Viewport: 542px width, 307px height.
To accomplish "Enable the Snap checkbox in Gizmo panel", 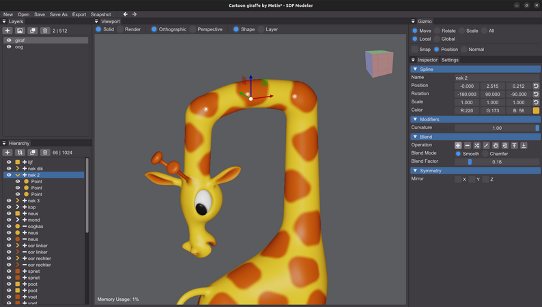I will 415,50.
